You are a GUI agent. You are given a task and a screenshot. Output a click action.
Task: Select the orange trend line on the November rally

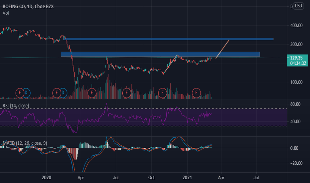170,64
